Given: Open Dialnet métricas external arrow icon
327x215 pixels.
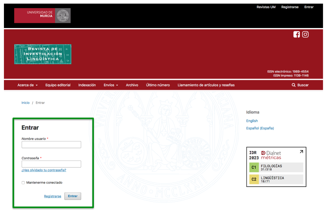Looking at the screenshot, I should tap(301, 152).
